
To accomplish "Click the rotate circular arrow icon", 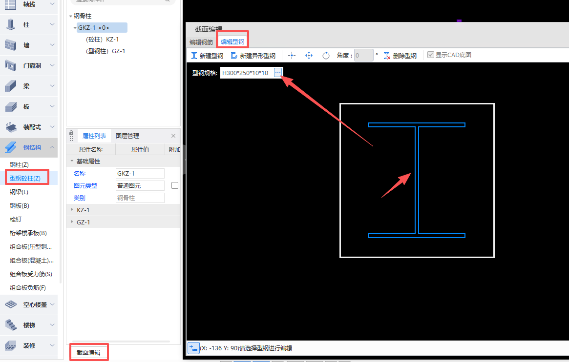I will click(x=326, y=56).
